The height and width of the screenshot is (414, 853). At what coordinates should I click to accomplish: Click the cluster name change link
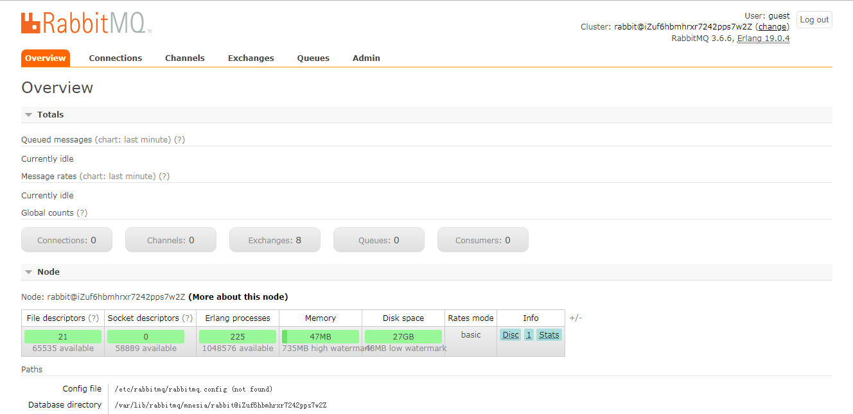772,27
